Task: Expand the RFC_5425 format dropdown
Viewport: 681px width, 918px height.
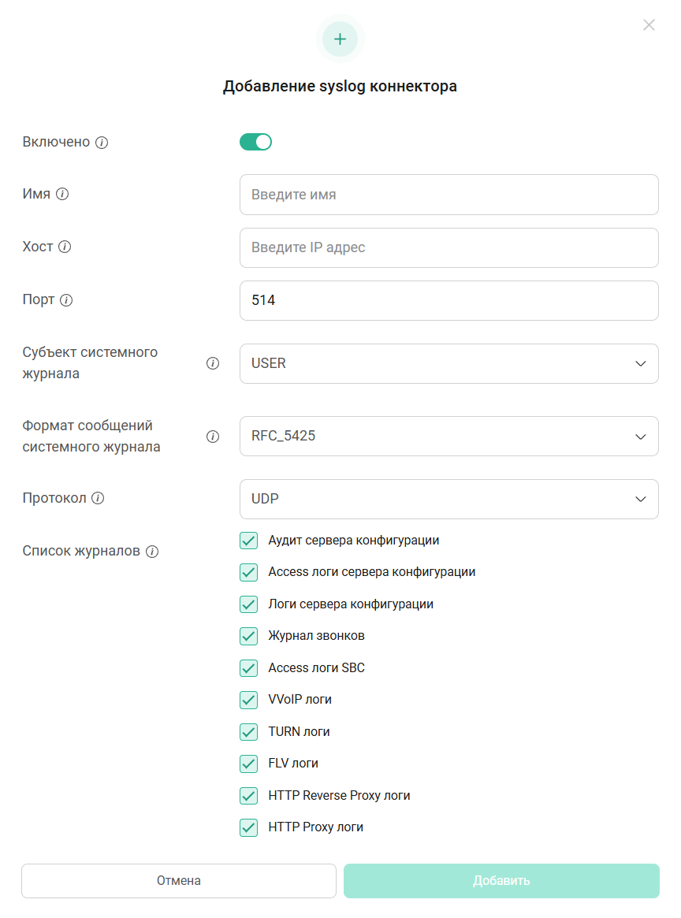Action: tap(448, 436)
